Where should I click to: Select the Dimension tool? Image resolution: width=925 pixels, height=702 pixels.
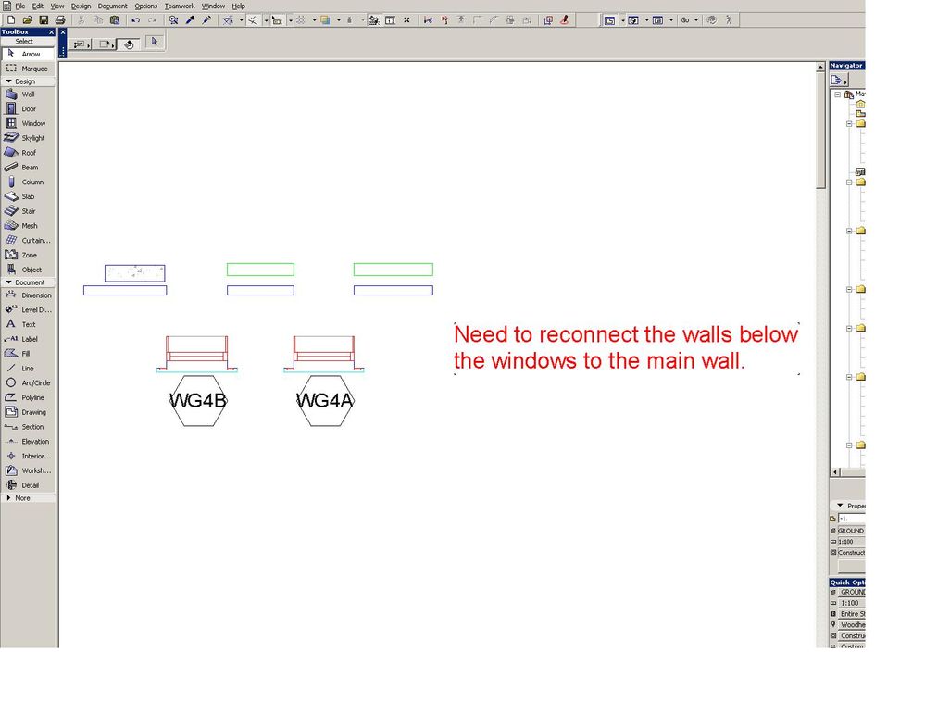click(28, 295)
